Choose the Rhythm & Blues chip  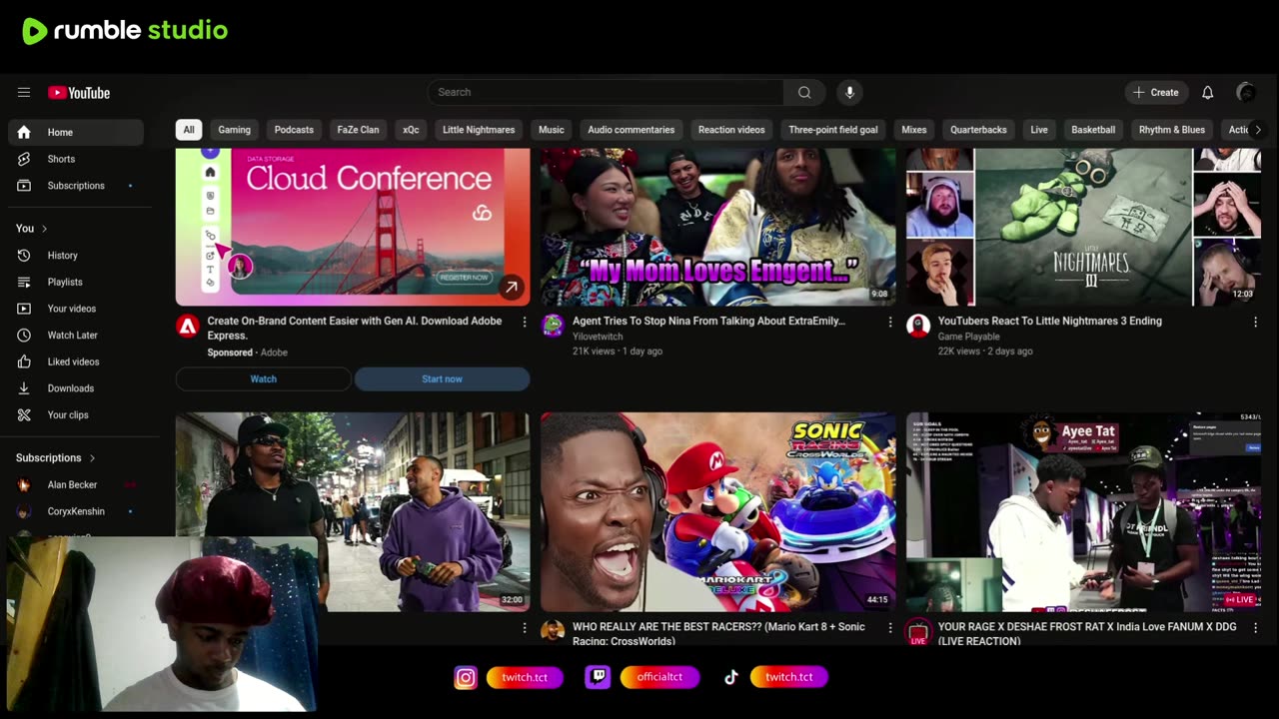1172,130
